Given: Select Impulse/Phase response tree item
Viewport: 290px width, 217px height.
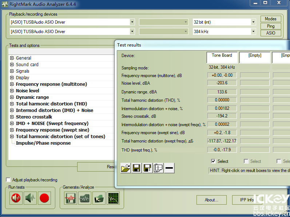Looking at the screenshot, I should click(43, 143).
